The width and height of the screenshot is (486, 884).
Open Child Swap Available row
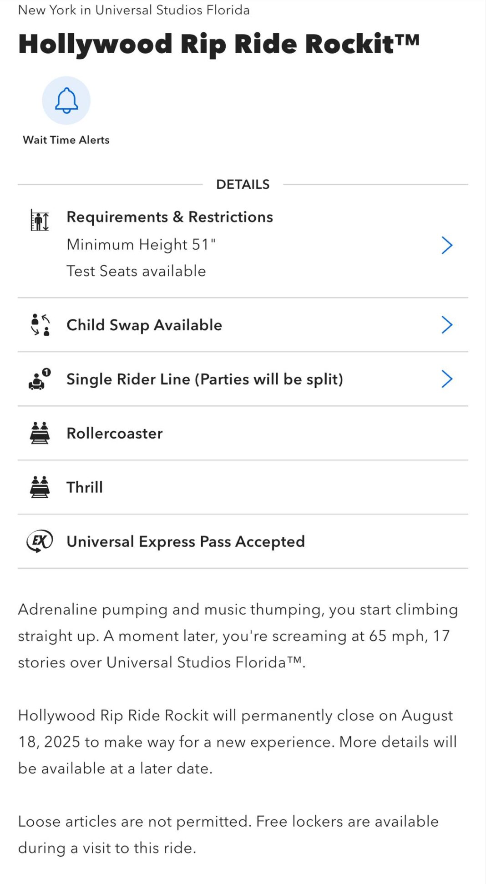click(144, 325)
